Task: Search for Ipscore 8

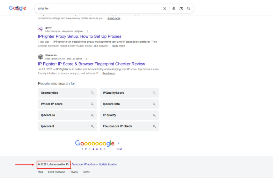Action: coord(67,126)
